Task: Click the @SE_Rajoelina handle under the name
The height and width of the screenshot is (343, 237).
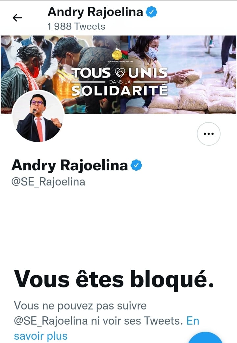Action: click(48, 182)
